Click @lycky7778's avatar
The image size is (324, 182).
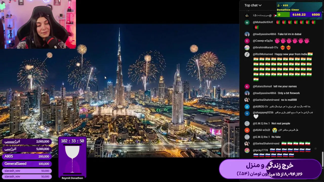247,150
